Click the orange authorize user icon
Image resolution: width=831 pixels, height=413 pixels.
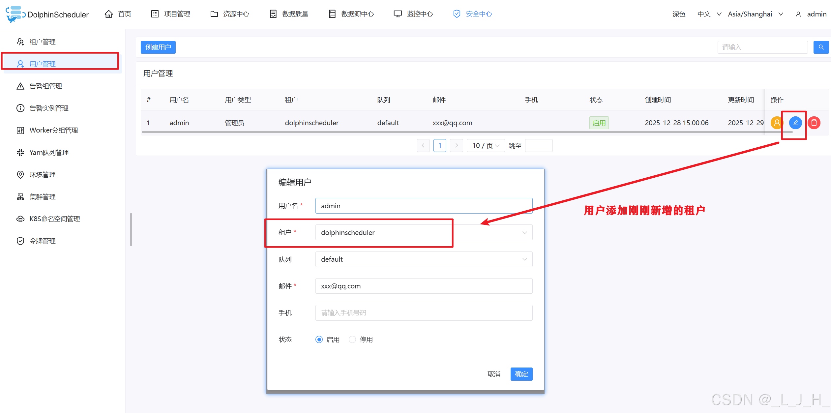click(x=777, y=123)
